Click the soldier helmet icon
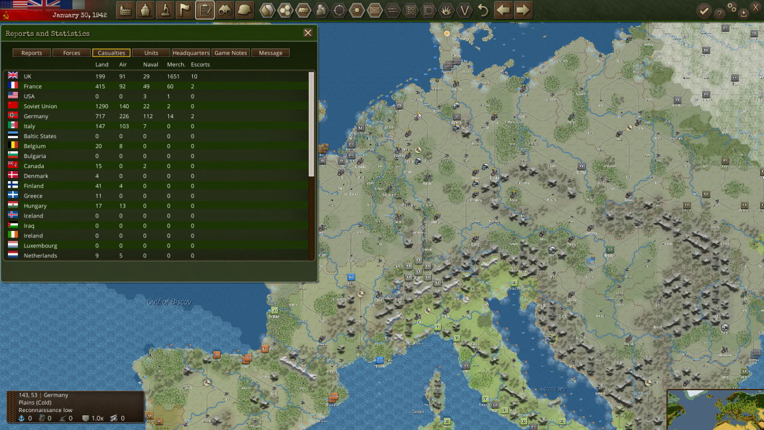 pyautogui.click(x=245, y=10)
